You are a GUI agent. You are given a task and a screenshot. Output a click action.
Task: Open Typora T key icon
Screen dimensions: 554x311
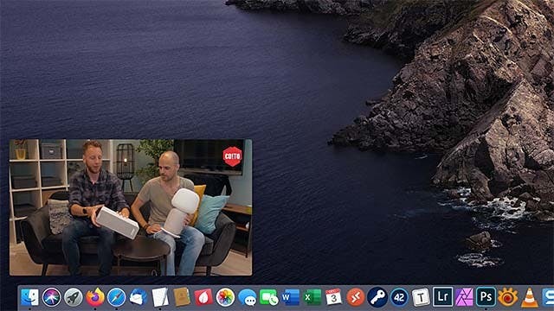pyautogui.click(x=421, y=297)
